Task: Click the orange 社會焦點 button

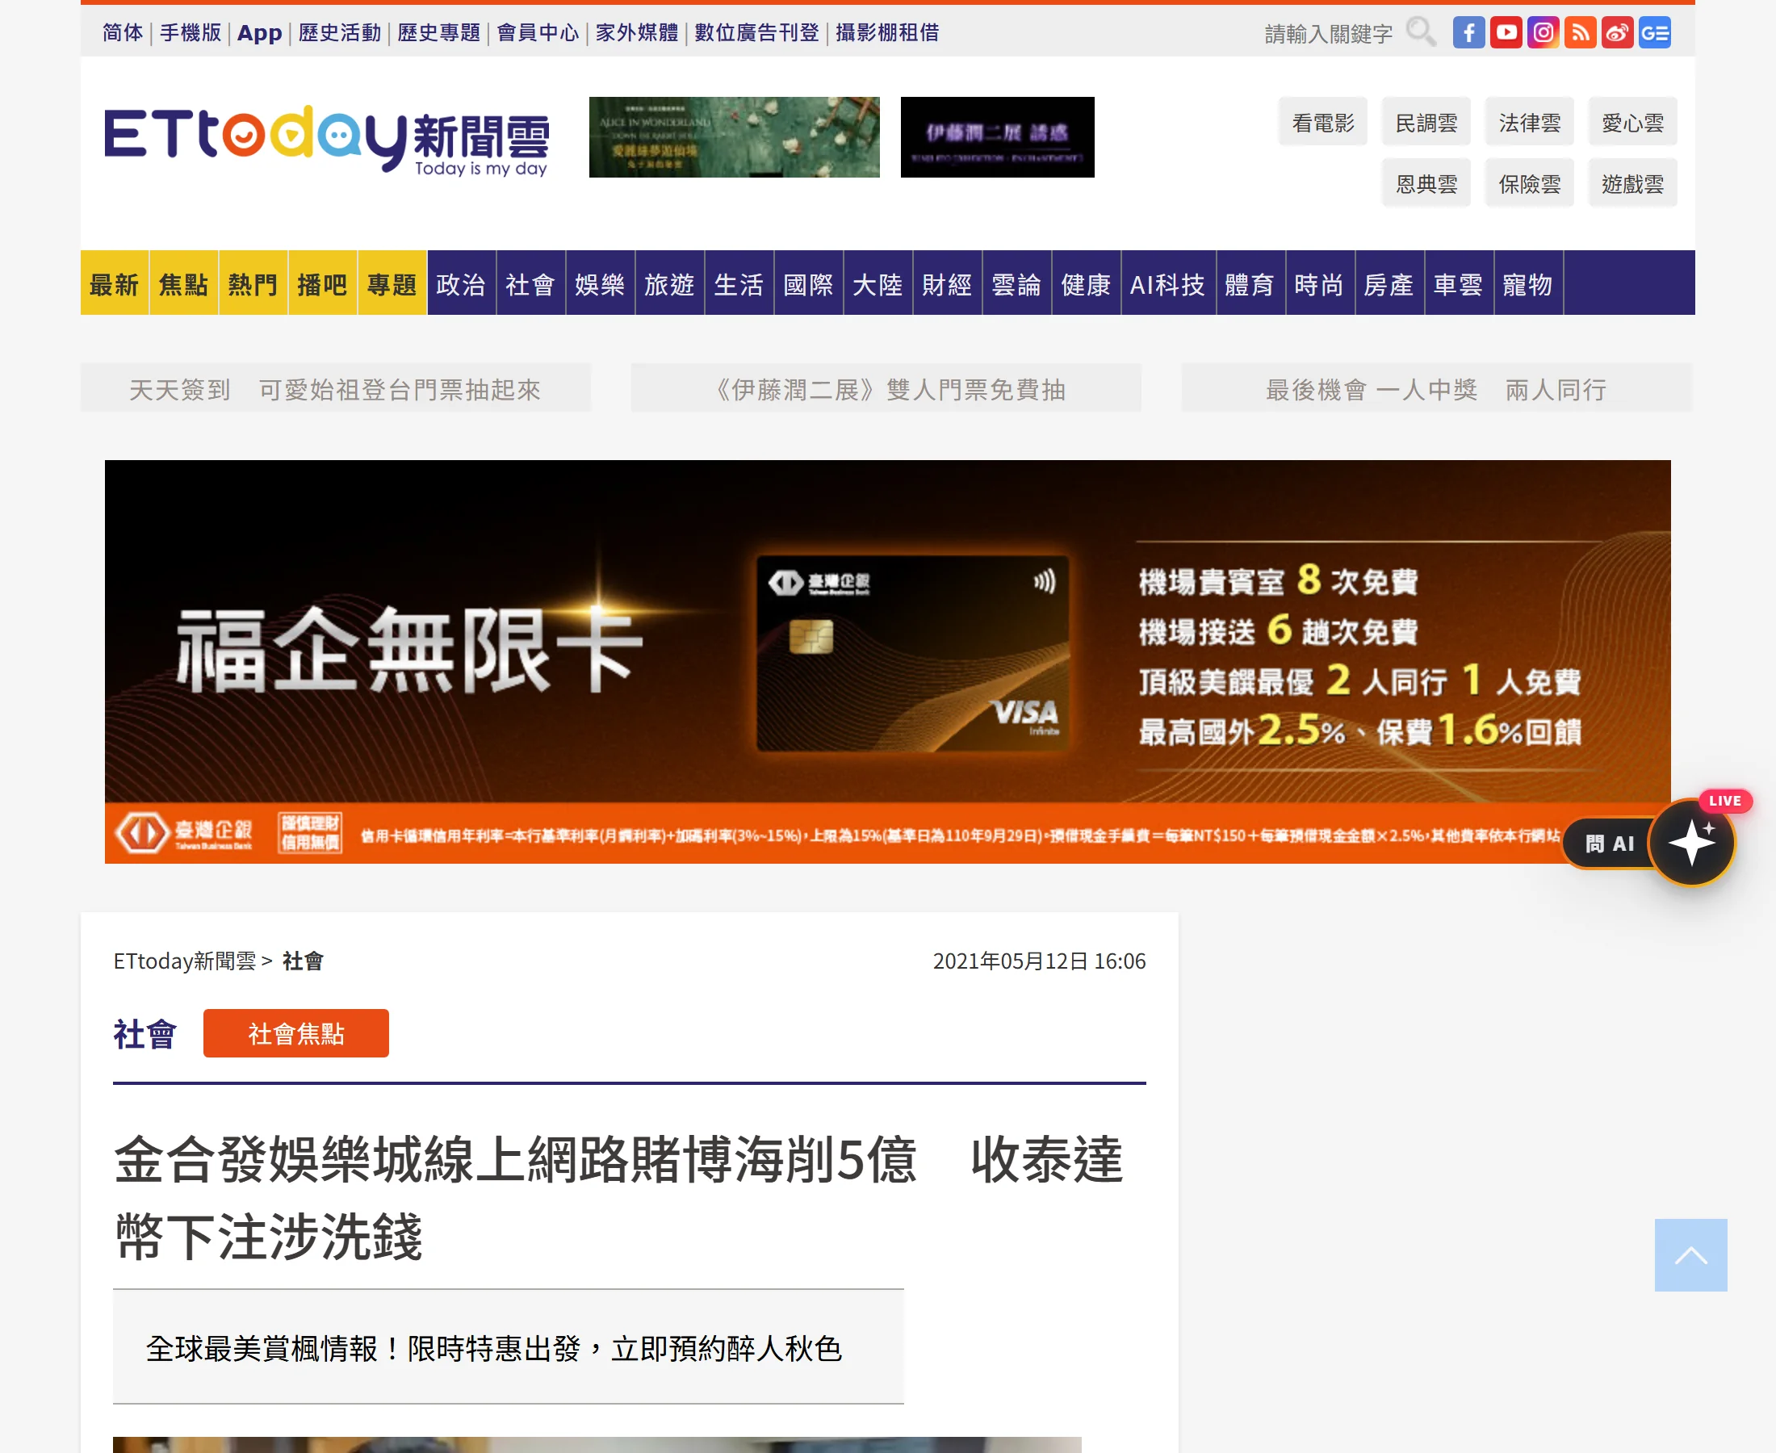Action: click(x=296, y=1034)
